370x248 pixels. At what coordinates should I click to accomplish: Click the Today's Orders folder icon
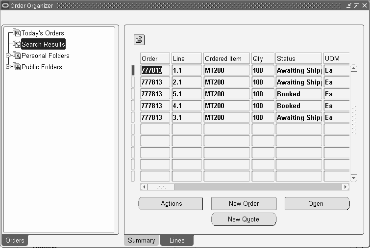(17, 32)
